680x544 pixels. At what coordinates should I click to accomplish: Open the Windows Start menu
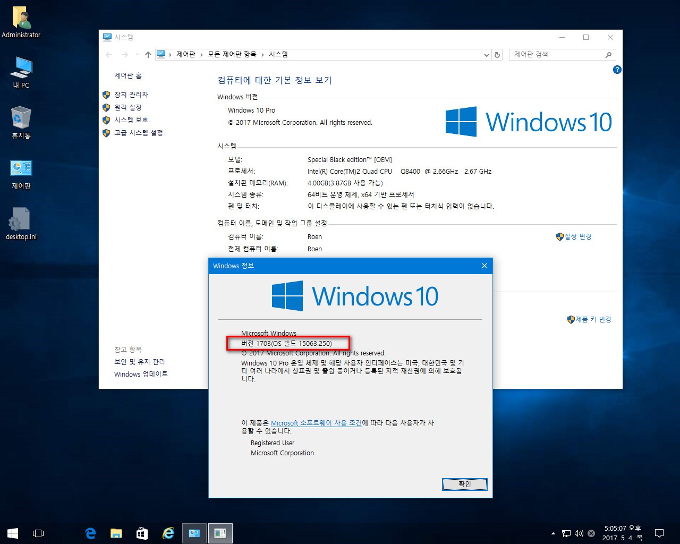click(13, 533)
